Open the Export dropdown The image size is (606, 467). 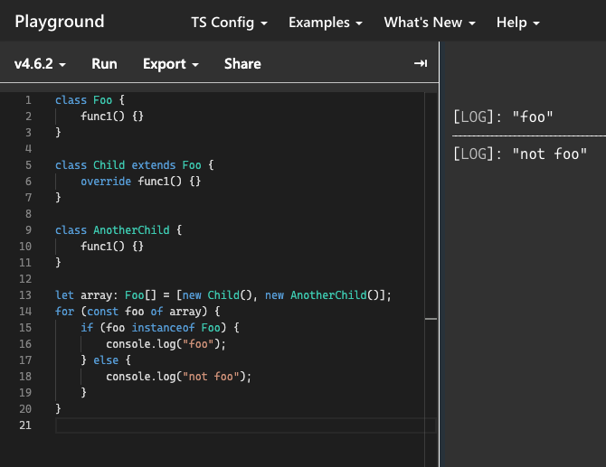point(170,63)
